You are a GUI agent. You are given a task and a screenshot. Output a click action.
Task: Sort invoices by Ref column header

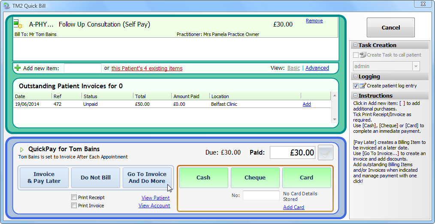click(66, 96)
